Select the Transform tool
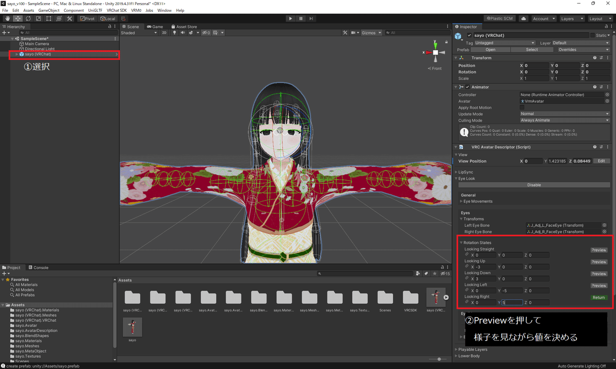616x369 pixels. point(59,18)
